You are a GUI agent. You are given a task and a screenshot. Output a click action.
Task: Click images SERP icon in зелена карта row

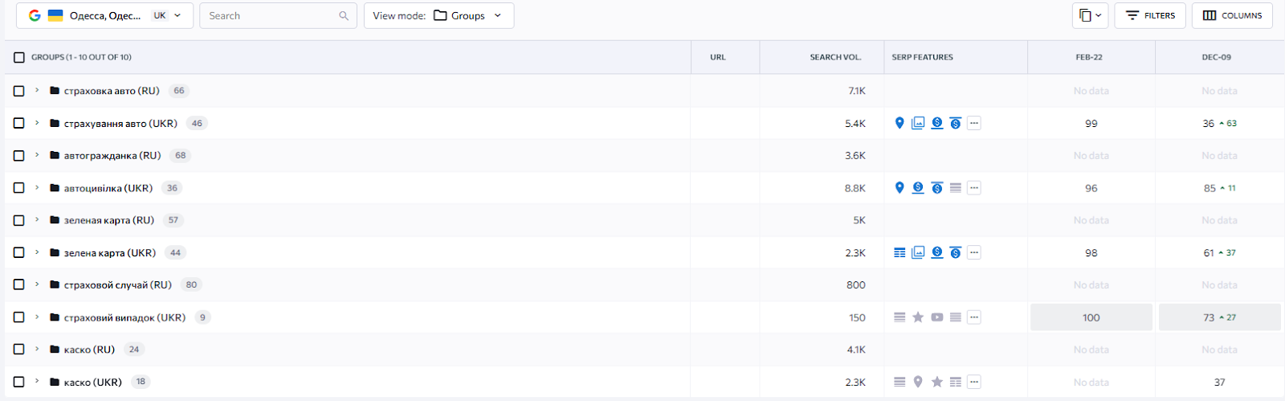(x=918, y=252)
